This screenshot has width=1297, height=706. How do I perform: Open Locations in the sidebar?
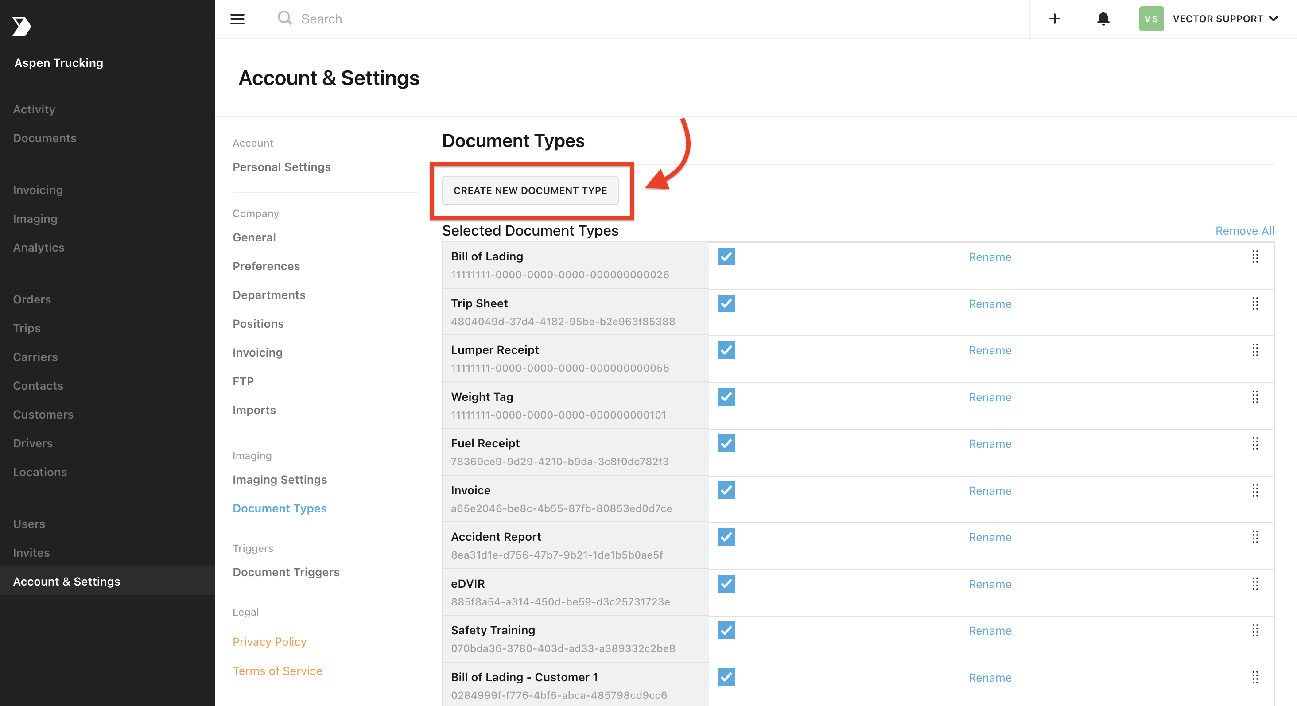[40, 472]
